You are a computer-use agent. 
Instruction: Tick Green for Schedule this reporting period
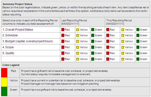click(x=138, y=35)
